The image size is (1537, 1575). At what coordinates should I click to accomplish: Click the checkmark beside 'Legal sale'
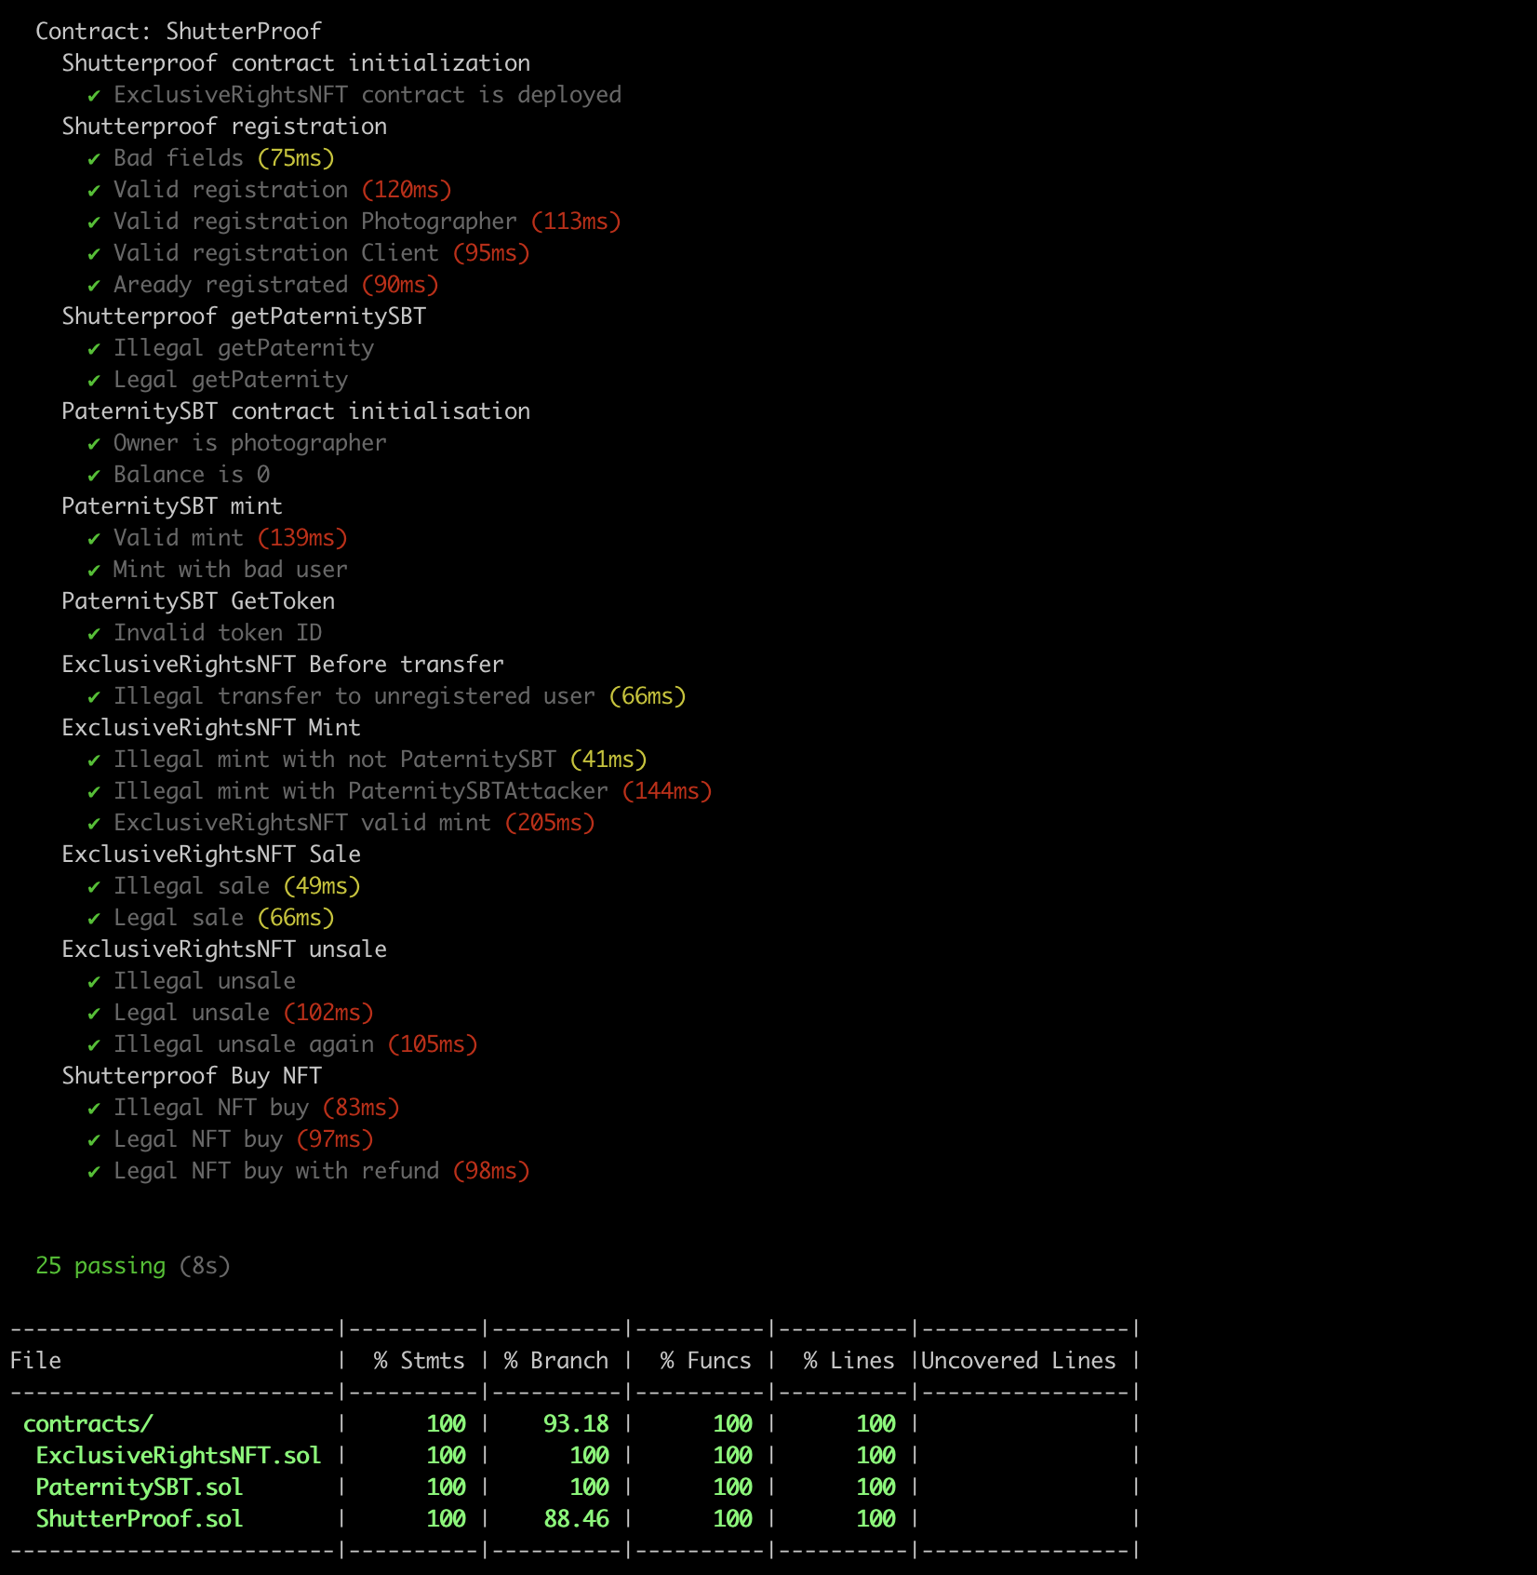[93, 919]
